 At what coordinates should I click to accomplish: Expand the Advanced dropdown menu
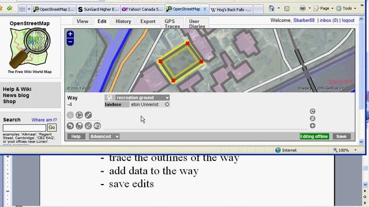(104, 136)
